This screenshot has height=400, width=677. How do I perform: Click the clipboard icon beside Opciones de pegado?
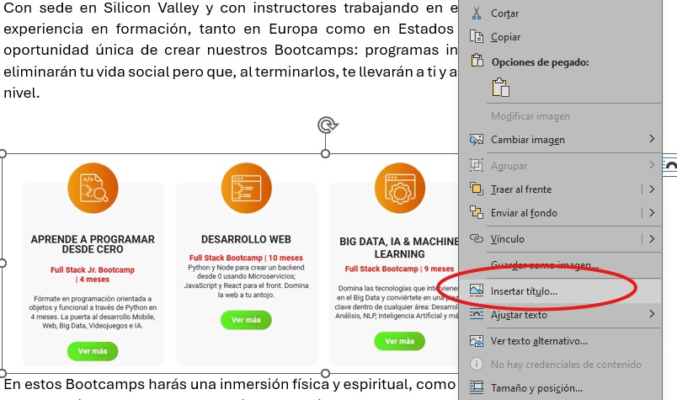click(x=477, y=61)
